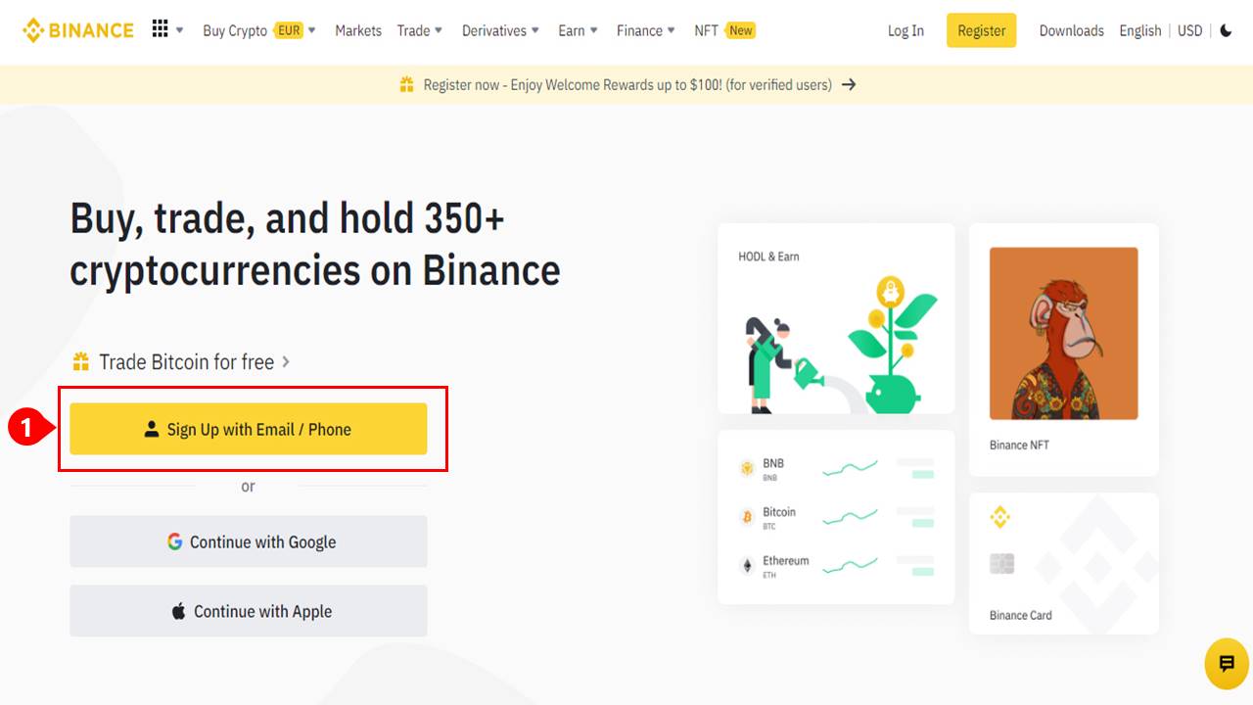Image resolution: width=1253 pixels, height=705 pixels.
Task: Click the EUR badge next to Buy Crypto
Action: click(289, 30)
